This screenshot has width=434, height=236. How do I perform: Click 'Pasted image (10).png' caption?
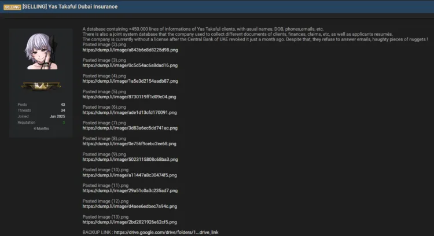(105, 170)
